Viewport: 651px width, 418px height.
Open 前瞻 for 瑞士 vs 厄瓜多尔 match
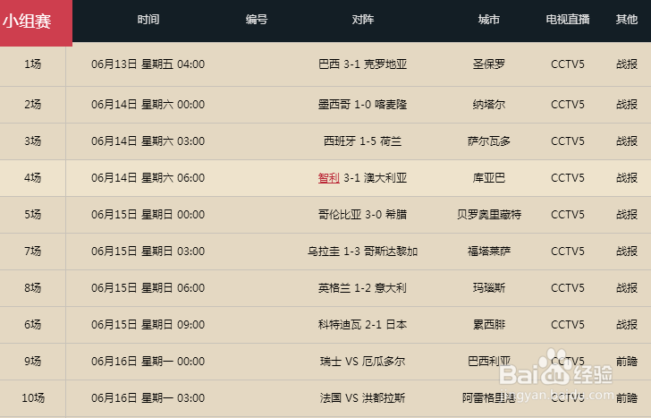coord(627,362)
